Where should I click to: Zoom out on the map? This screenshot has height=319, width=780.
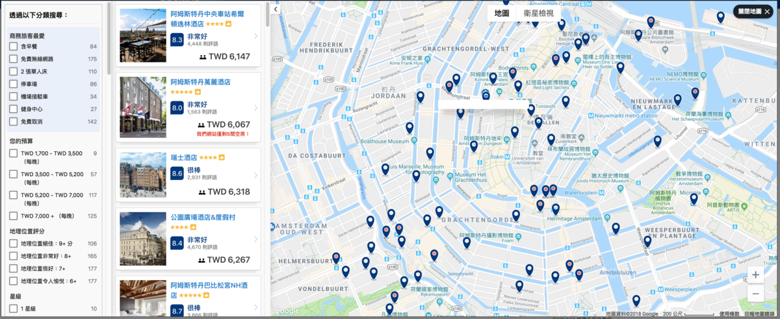[x=755, y=293]
